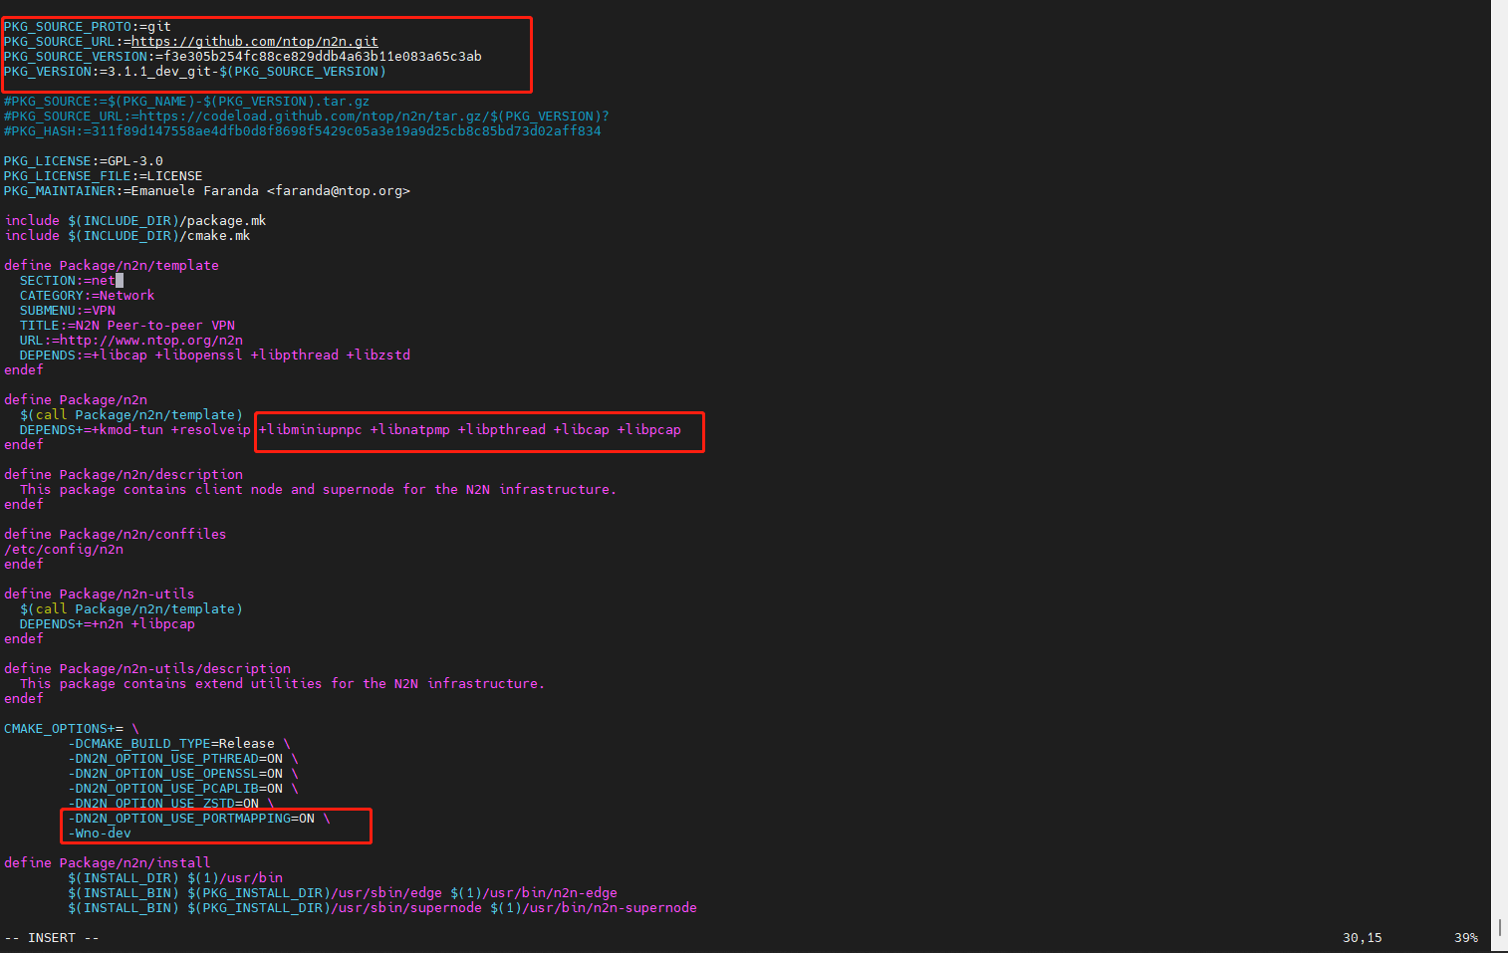The image size is (1508, 953).
Task: Click the TITLE:=N2N Peer-to-peer VPN line
Action: 127,326
